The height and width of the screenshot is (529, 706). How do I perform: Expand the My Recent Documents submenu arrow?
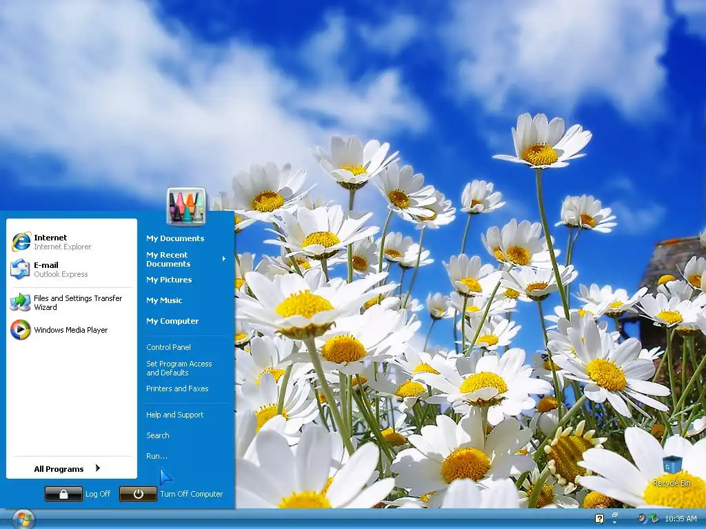(x=224, y=259)
